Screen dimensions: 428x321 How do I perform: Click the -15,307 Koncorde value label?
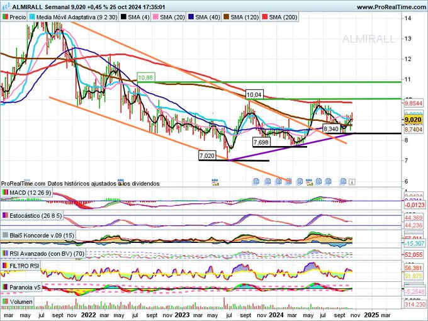[x=414, y=243]
